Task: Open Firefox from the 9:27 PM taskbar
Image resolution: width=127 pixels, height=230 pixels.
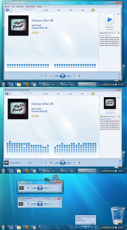Action: [27, 85]
